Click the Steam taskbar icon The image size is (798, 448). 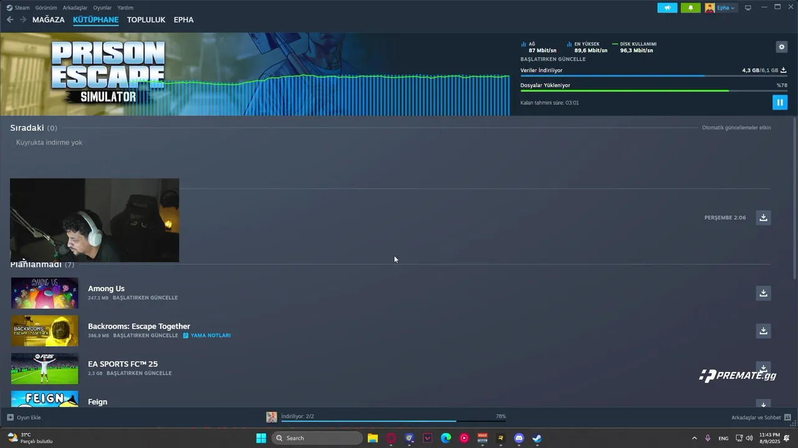pyautogui.click(x=537, y=438)
